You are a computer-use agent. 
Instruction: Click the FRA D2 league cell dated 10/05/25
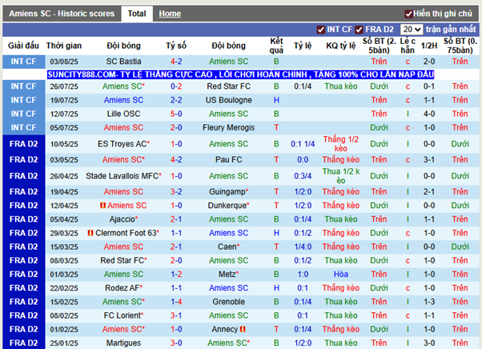[24, 144]
